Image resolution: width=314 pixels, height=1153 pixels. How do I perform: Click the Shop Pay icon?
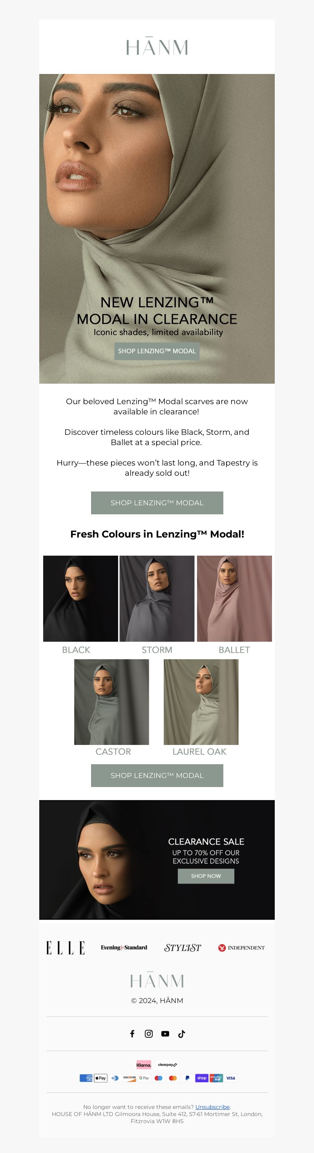202,1078
